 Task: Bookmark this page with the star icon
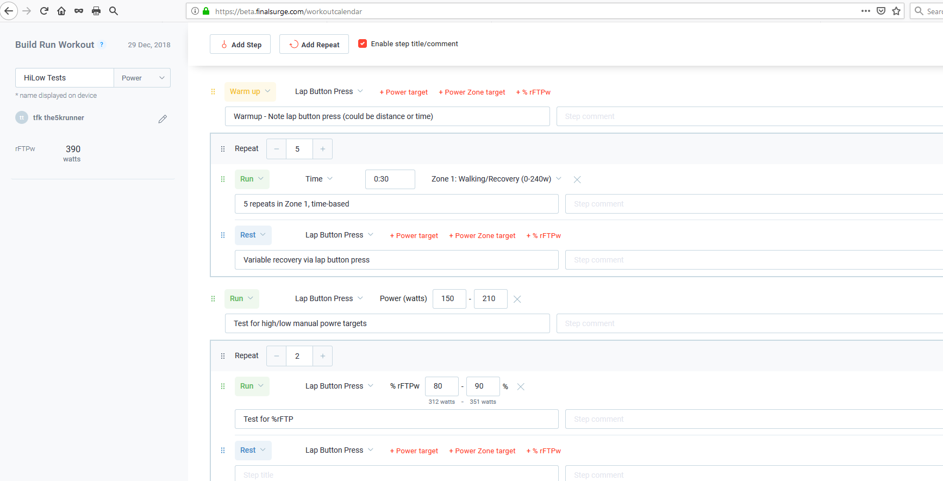896,11
